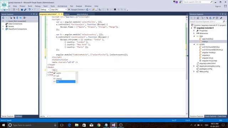The image size is (228, 128).
Task: Open the Mail app from the taskbar
Action: (x=91, y=125)
